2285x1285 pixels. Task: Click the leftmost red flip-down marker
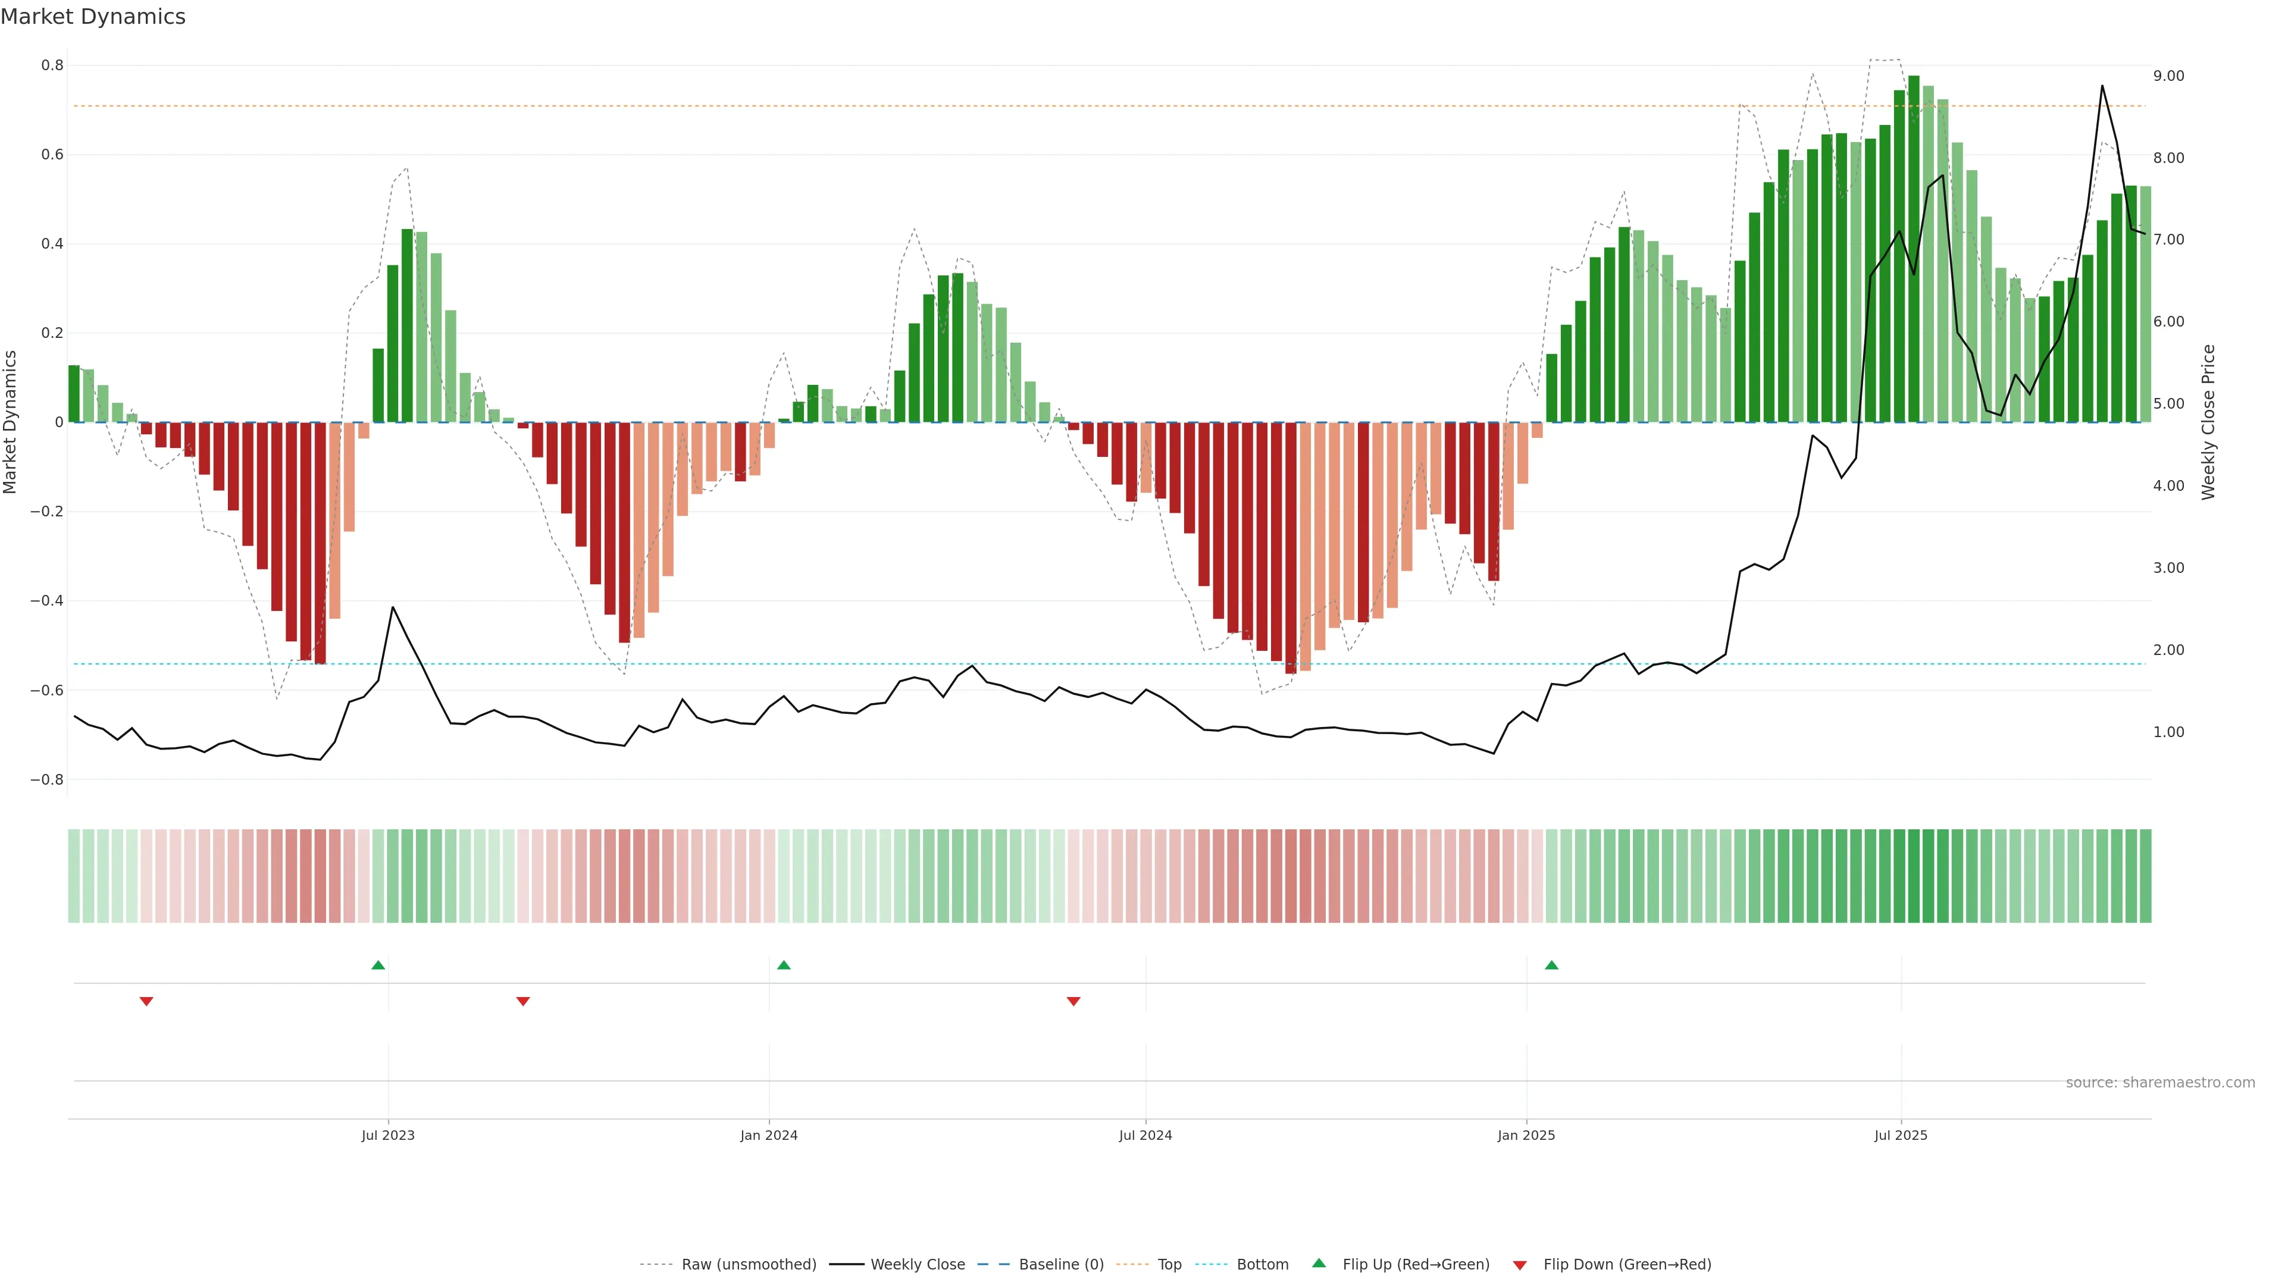click(x=146, y=1001)
